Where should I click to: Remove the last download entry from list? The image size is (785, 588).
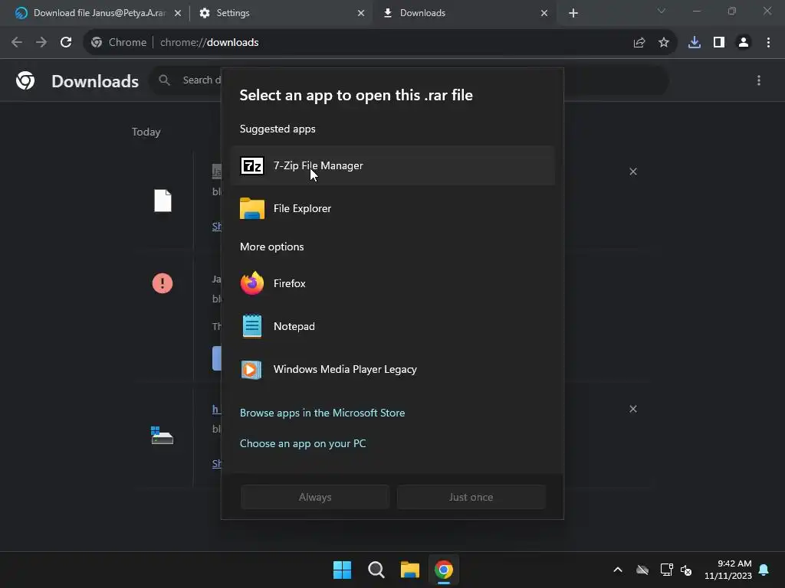[632, 409]
